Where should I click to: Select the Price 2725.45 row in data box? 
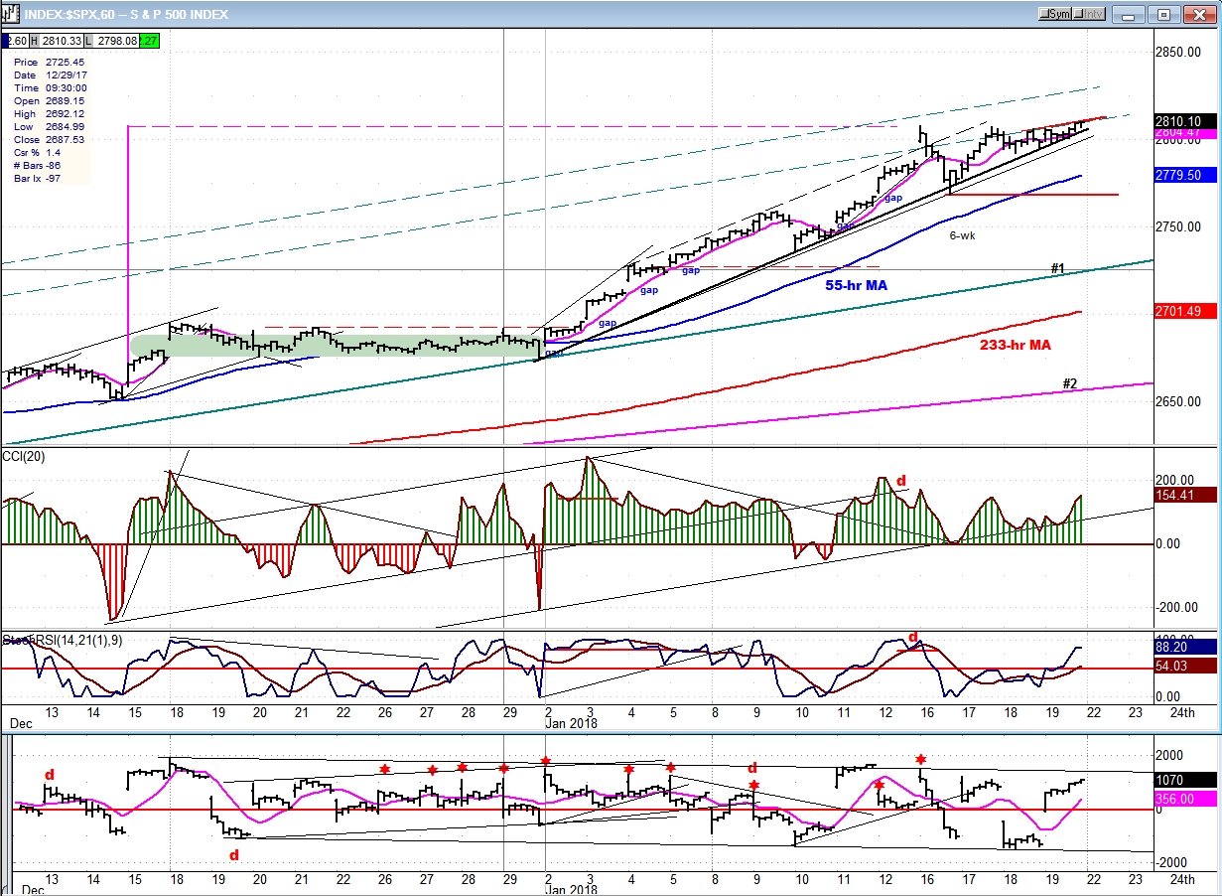click(x=50, y=62)
